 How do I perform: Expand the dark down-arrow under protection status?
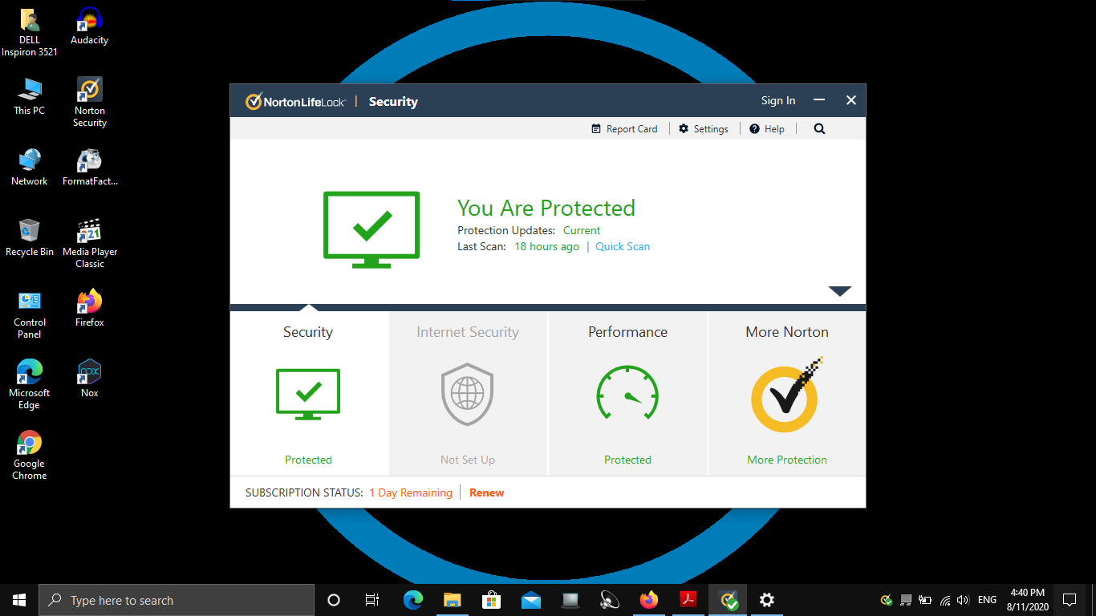pos(839,291)
